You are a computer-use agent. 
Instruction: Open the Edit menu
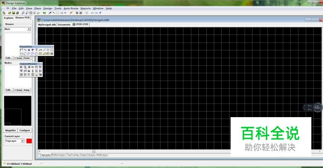click(x=21, y=8)
